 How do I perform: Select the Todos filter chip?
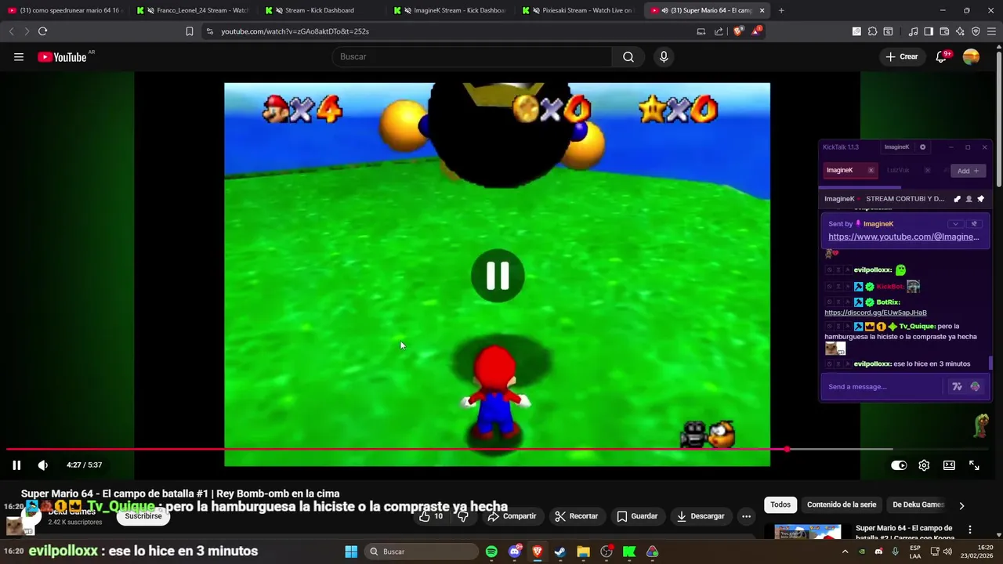tap(780, 504)
